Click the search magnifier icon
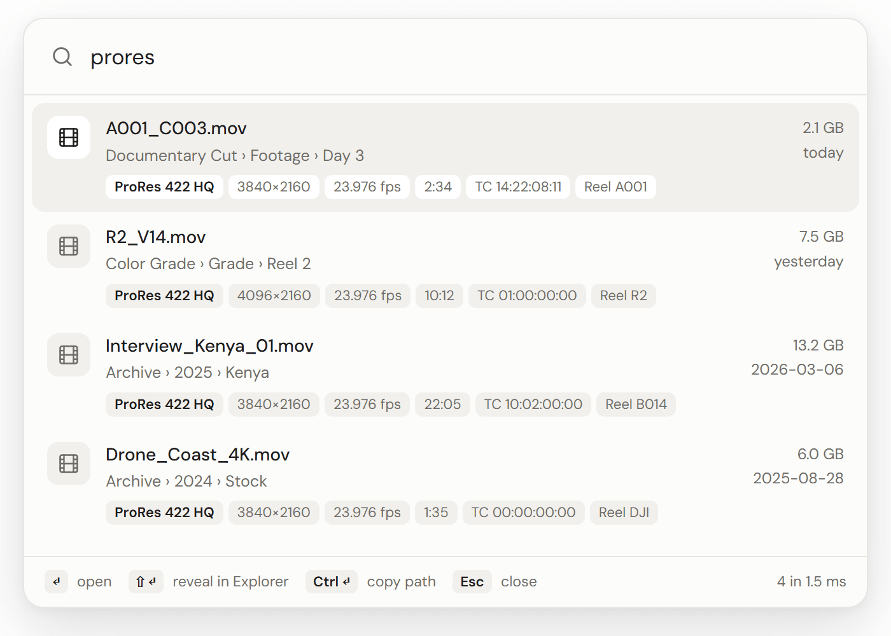Screen dimensions: 891x636 62,57
